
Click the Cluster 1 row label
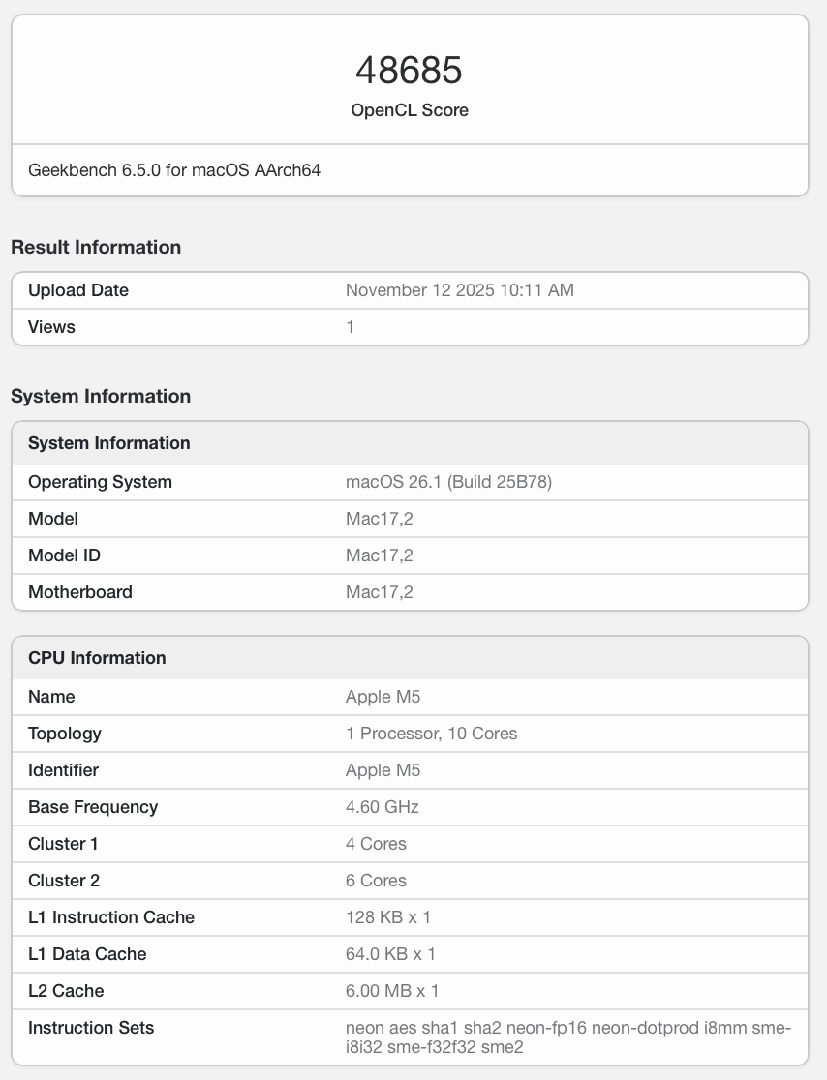click(63, 844)
